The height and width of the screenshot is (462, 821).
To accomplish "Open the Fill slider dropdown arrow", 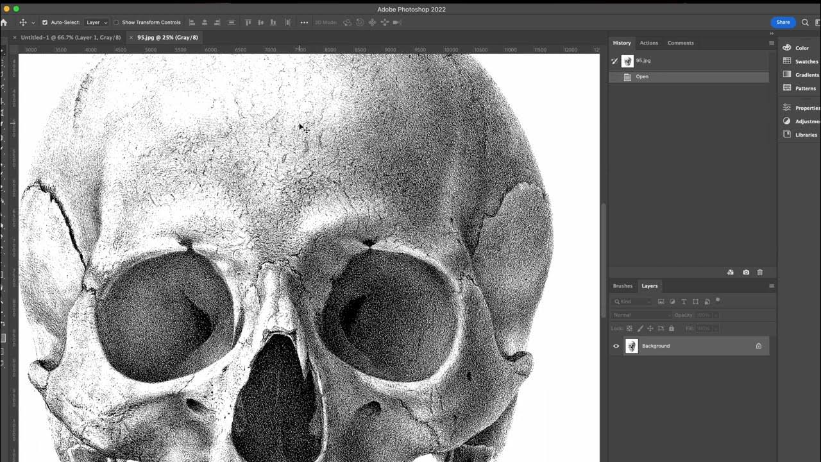I will [715, 329].
